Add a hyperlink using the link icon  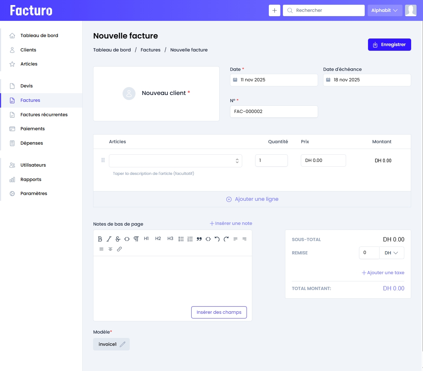coord(119,249)
